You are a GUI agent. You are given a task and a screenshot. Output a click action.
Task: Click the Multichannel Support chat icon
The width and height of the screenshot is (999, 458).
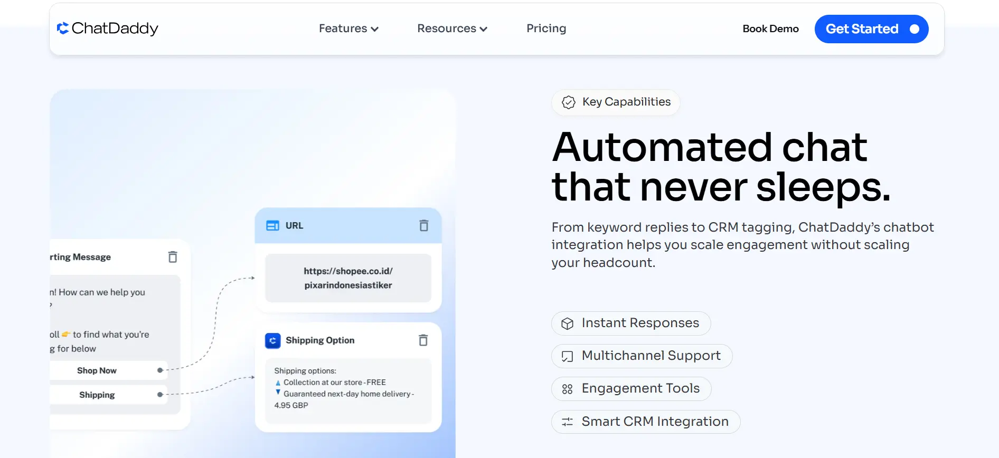[x=567, y=357]
